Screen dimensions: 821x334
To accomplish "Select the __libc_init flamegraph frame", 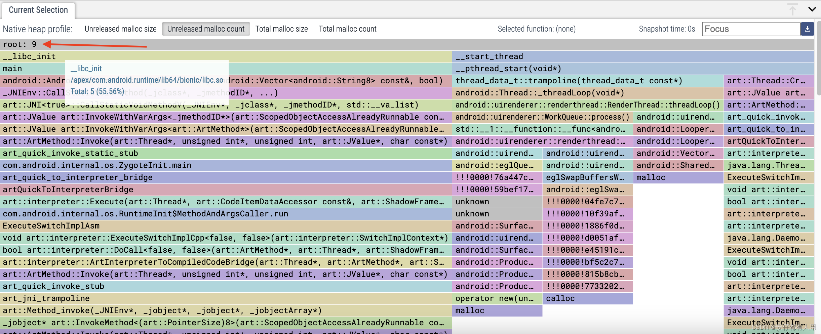I will click(226, 56).
